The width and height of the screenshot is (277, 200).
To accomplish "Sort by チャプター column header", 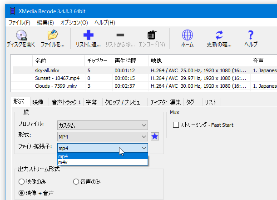I will pos(99,61).
